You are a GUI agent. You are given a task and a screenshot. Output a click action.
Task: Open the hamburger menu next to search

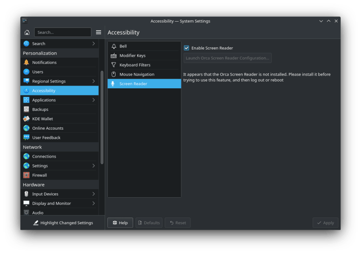point(98,32)
